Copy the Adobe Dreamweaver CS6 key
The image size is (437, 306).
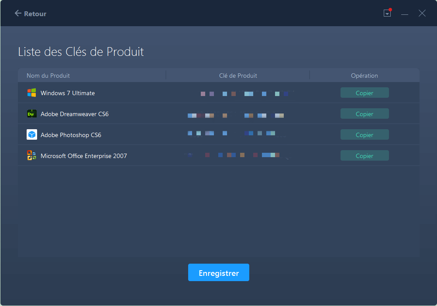click(365, 113)
